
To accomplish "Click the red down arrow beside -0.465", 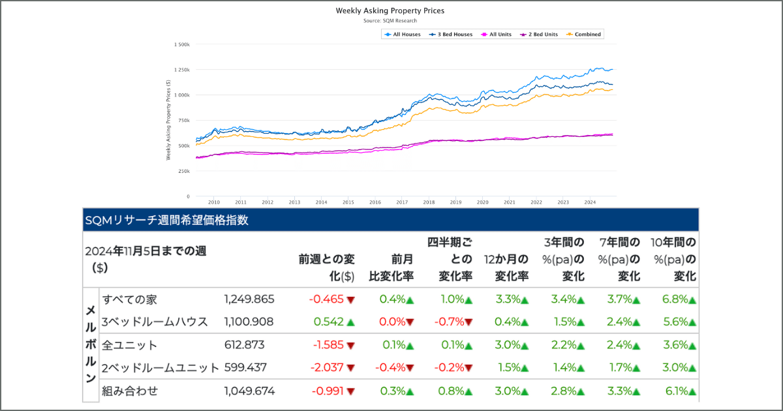I will pos(351,300).
